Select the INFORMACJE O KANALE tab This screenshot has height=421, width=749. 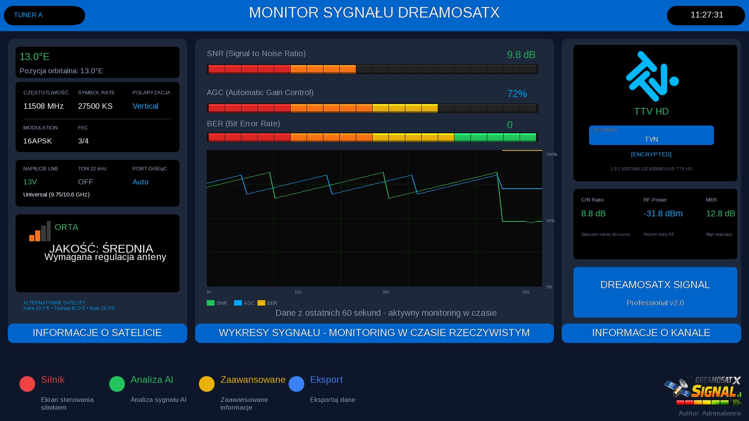point(651,333)
